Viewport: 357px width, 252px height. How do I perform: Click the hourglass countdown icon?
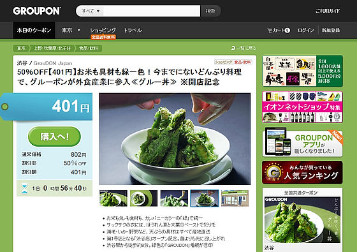point(24,188)
